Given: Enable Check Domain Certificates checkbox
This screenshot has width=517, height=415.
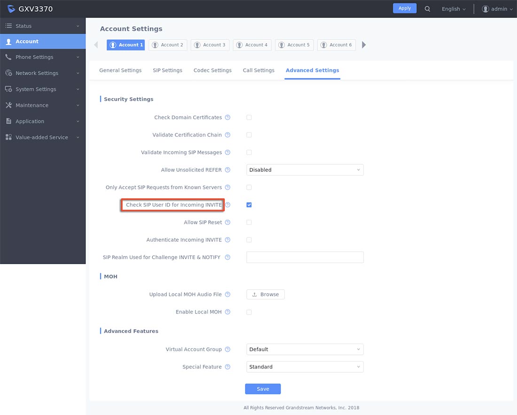Looking at the screenshot, I should point(249,117).
